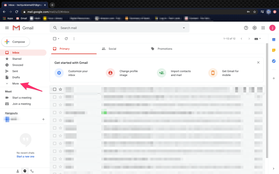
Task: Open the Support help icon
Action: click(246, 28)
